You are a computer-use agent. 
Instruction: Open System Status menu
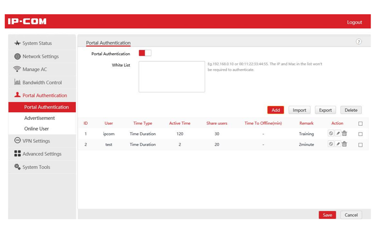pyautogui.click(x=42, y=43)
